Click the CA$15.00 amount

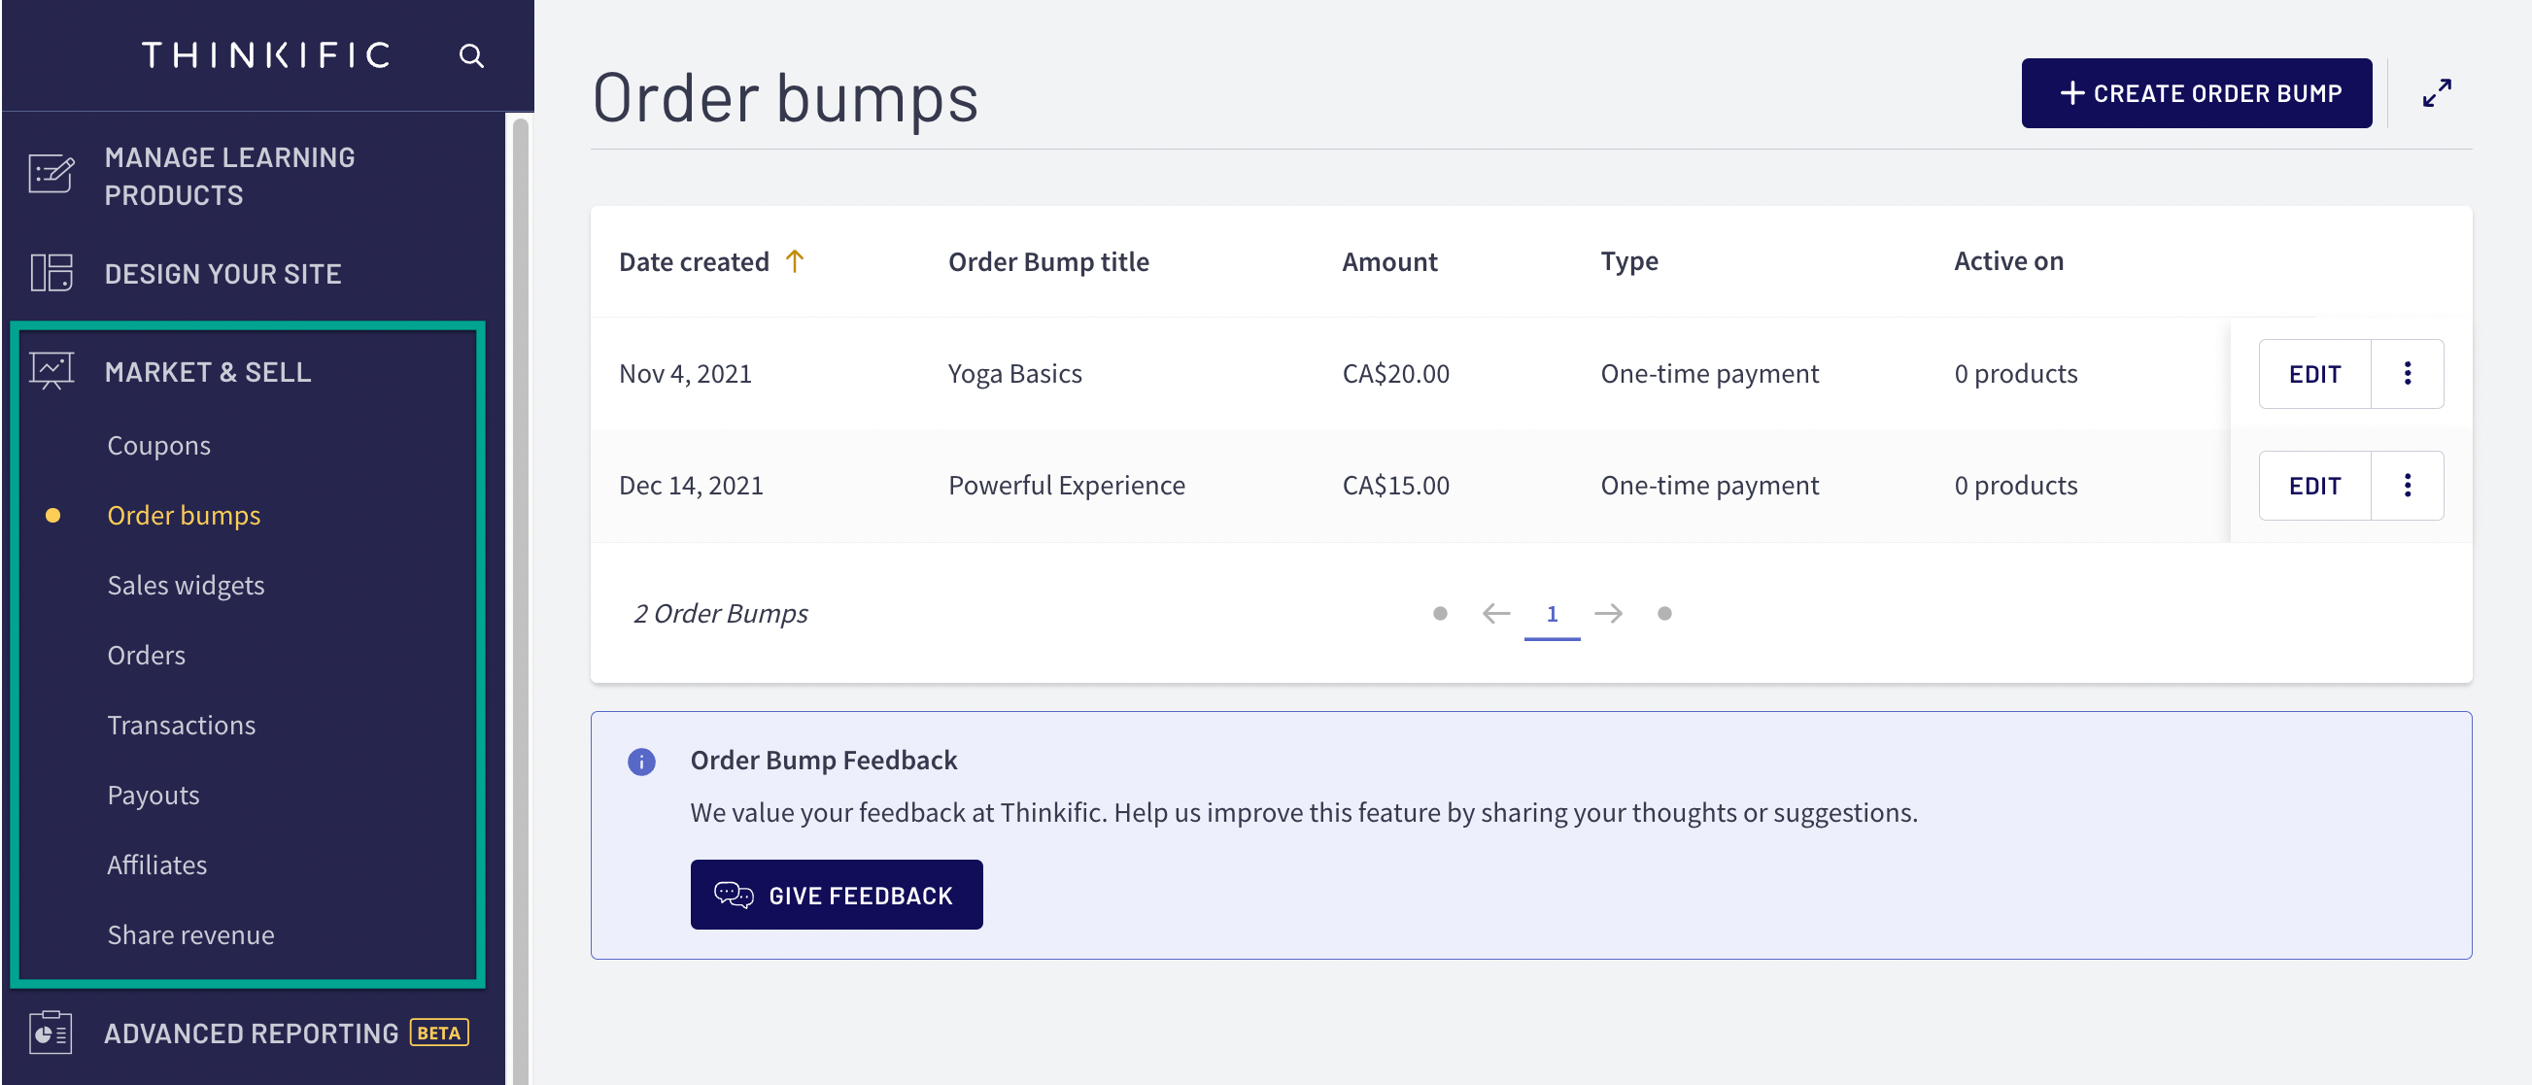[1396, 486]
